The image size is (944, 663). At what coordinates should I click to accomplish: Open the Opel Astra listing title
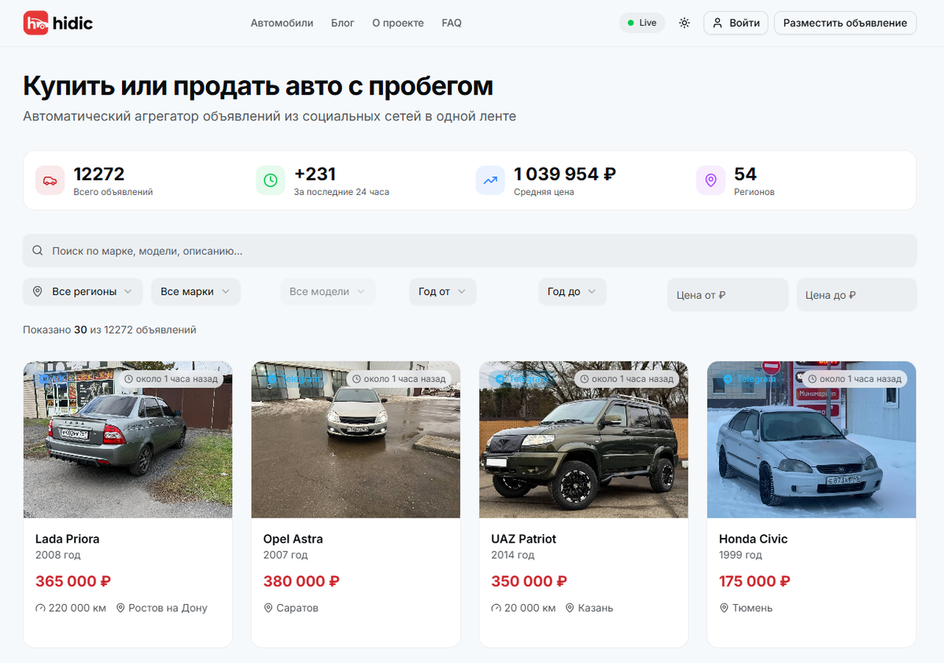[x=293, y=539]
